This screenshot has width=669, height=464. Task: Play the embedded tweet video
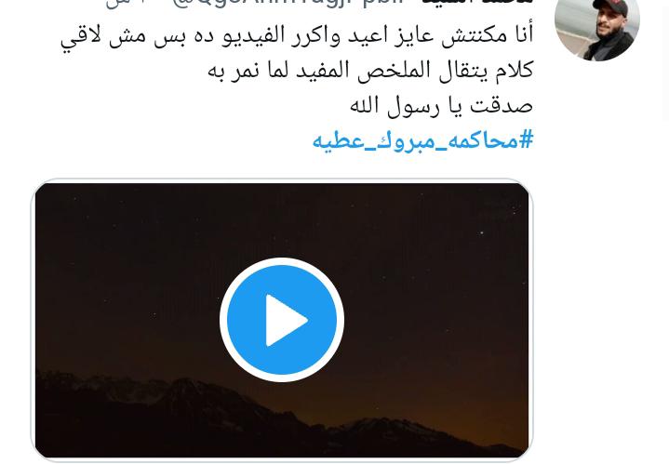click(282, 320)
